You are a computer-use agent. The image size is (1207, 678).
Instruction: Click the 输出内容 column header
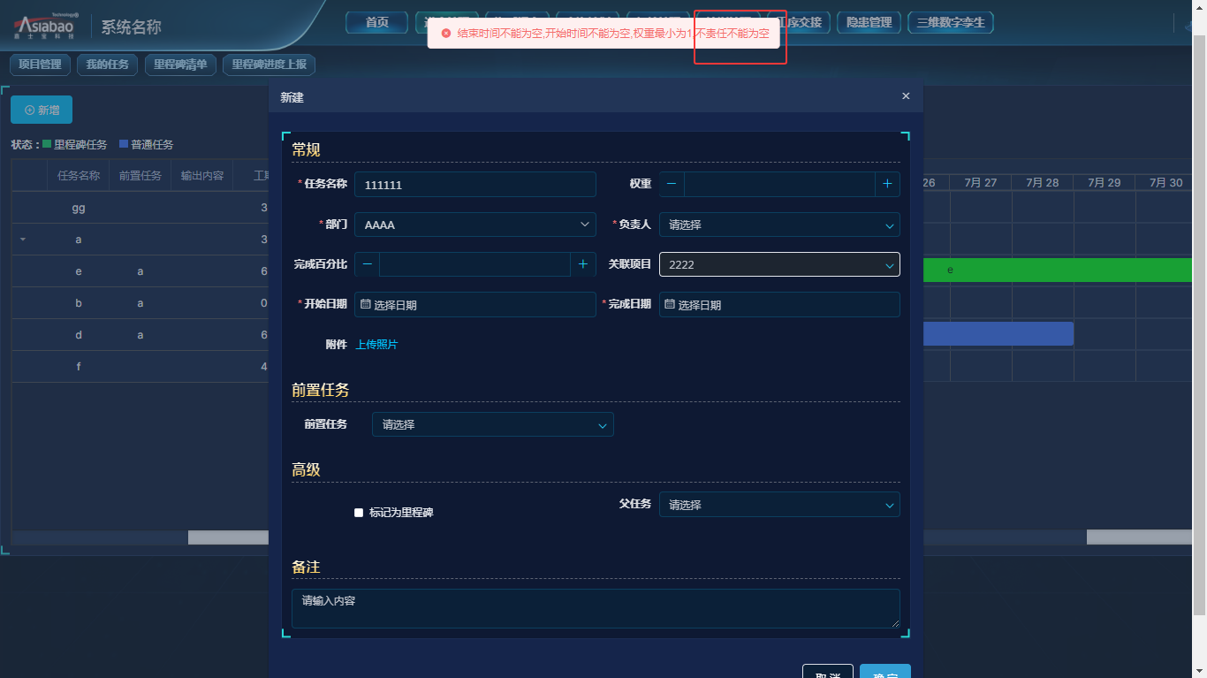click(202, 175)
